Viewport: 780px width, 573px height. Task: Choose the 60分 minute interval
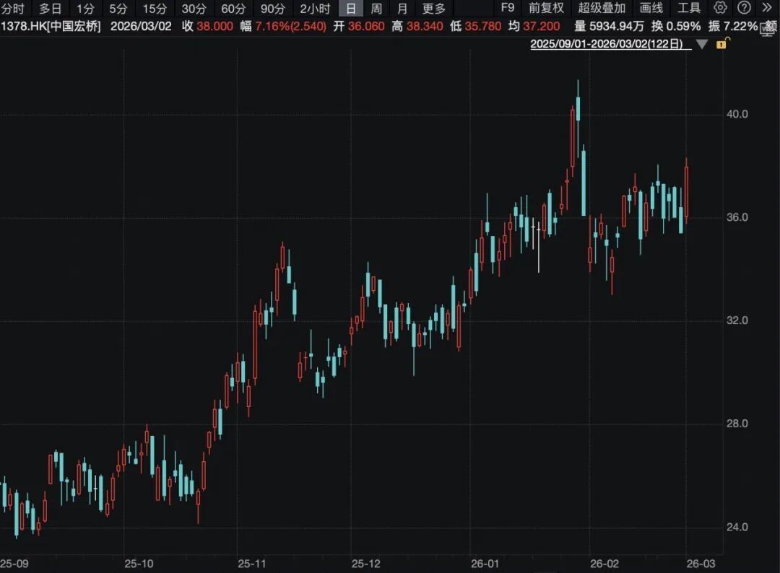(x=233, y=9)
